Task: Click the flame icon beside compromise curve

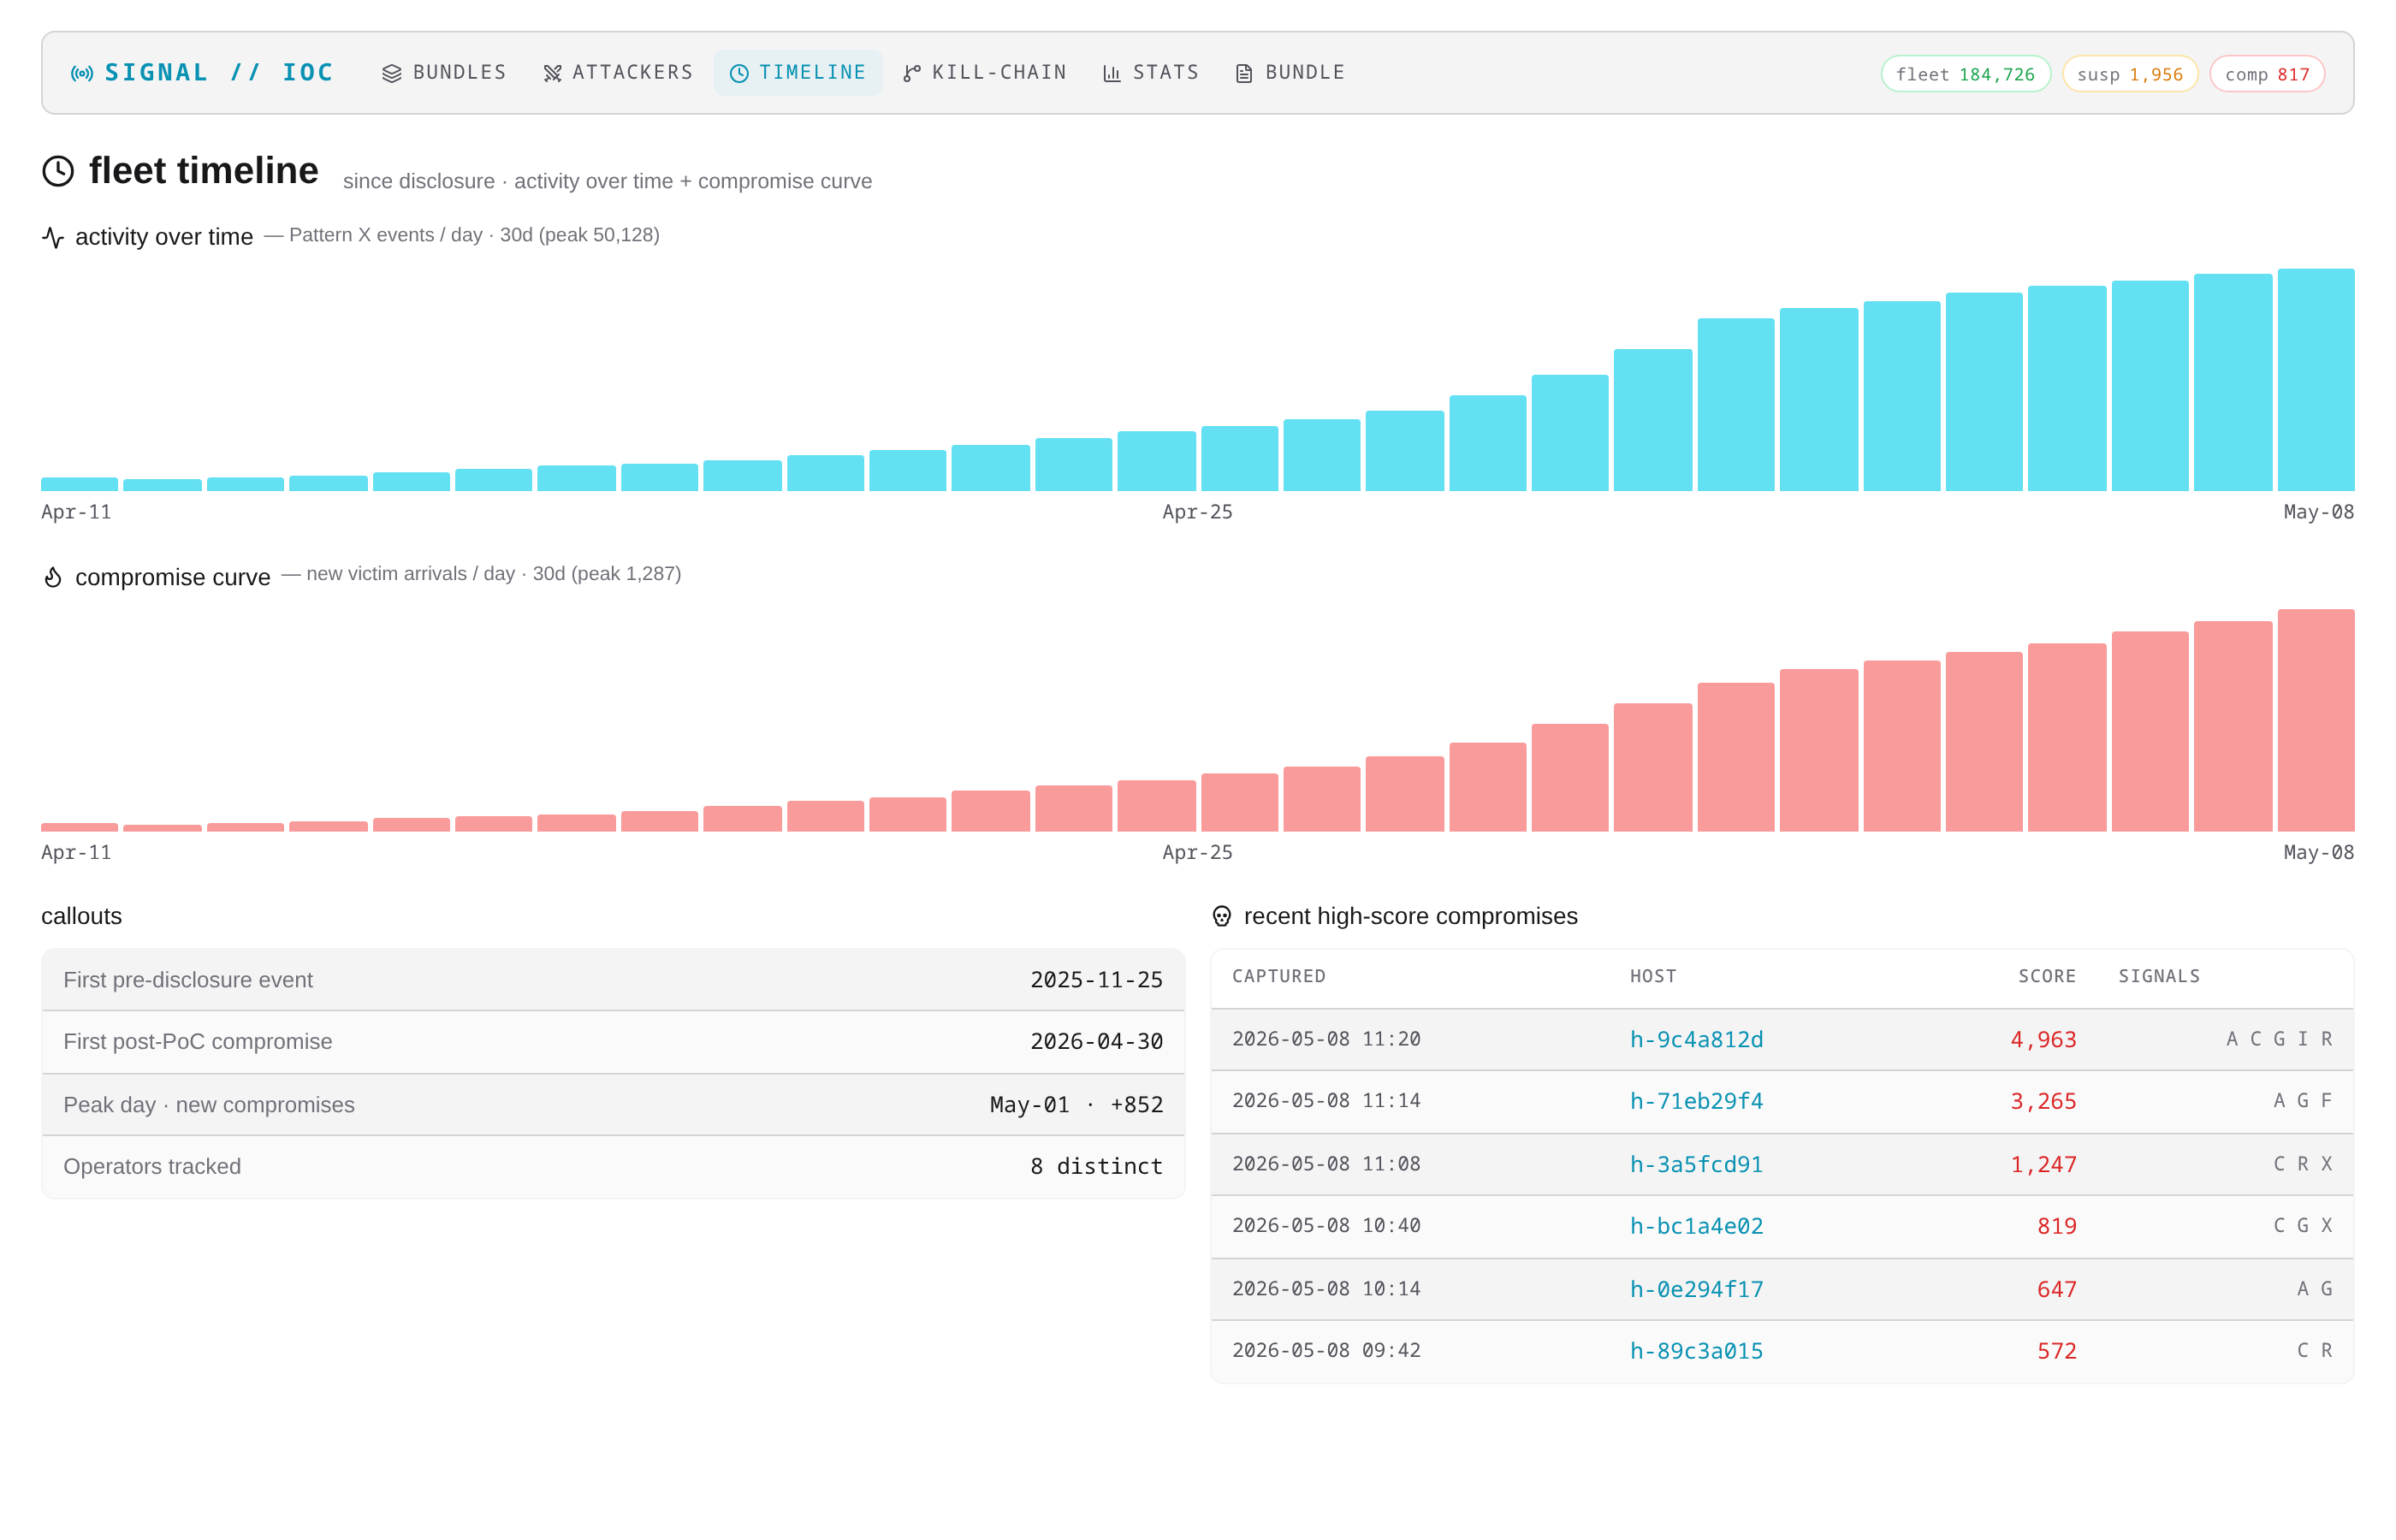Action: click(x=53, y=577)
